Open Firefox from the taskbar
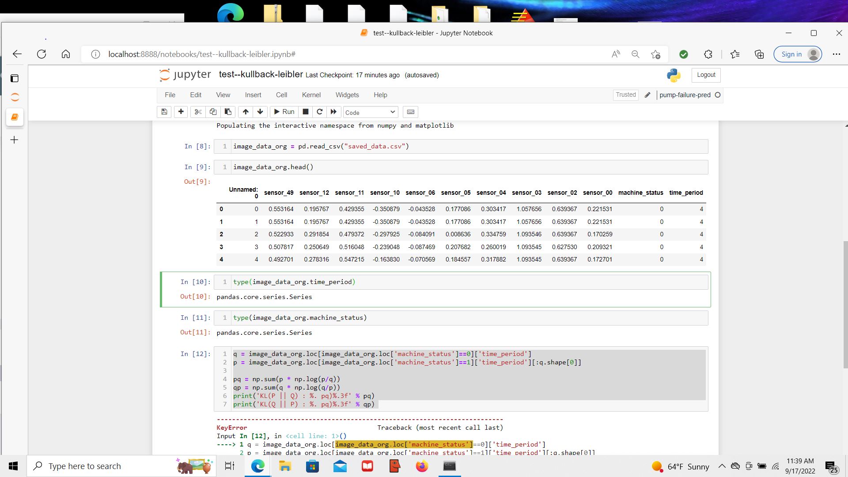 pos(422,466)
